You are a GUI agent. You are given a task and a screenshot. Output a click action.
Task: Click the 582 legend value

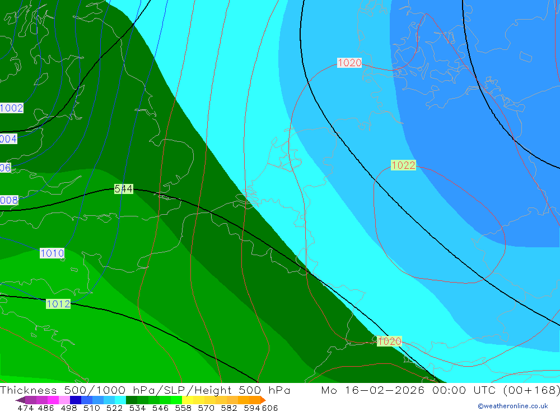coord(229,408)
